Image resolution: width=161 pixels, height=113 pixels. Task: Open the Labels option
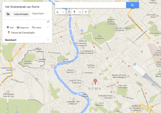click(x=36, y=27)
